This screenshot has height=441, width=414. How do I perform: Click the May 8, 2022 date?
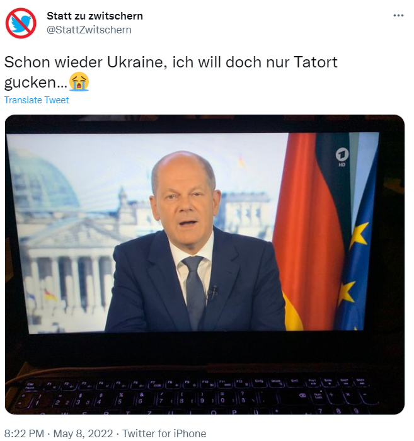[x=83, y=433]
